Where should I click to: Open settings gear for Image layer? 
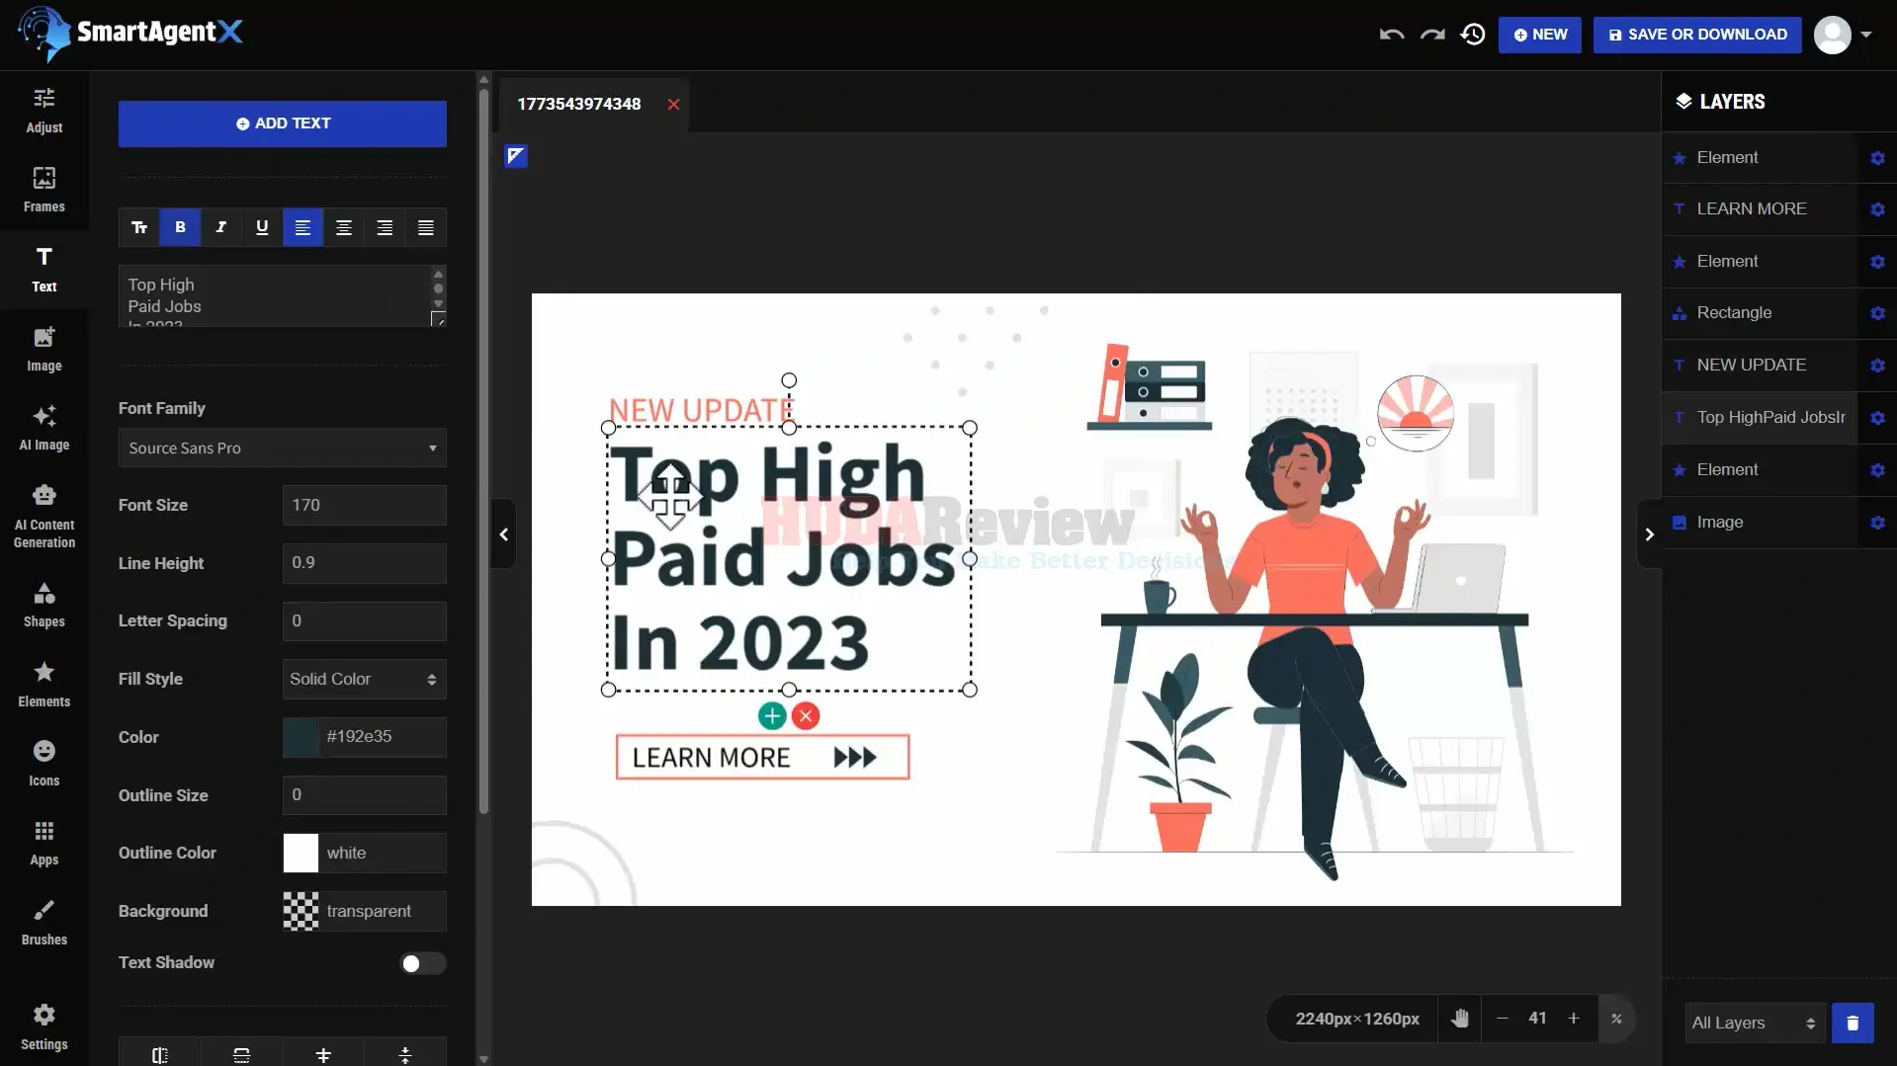[x=1877, y=523]
